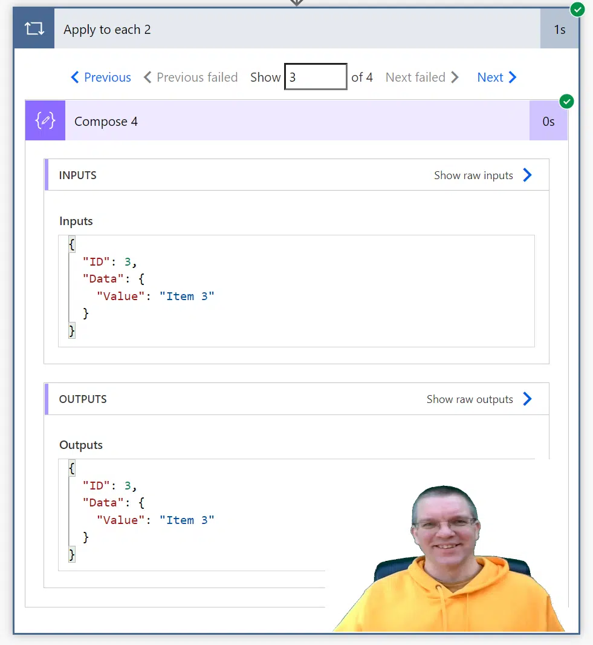593x645 pixels.
Task: Click the Outputs label
Action: [x=81, y=445]
